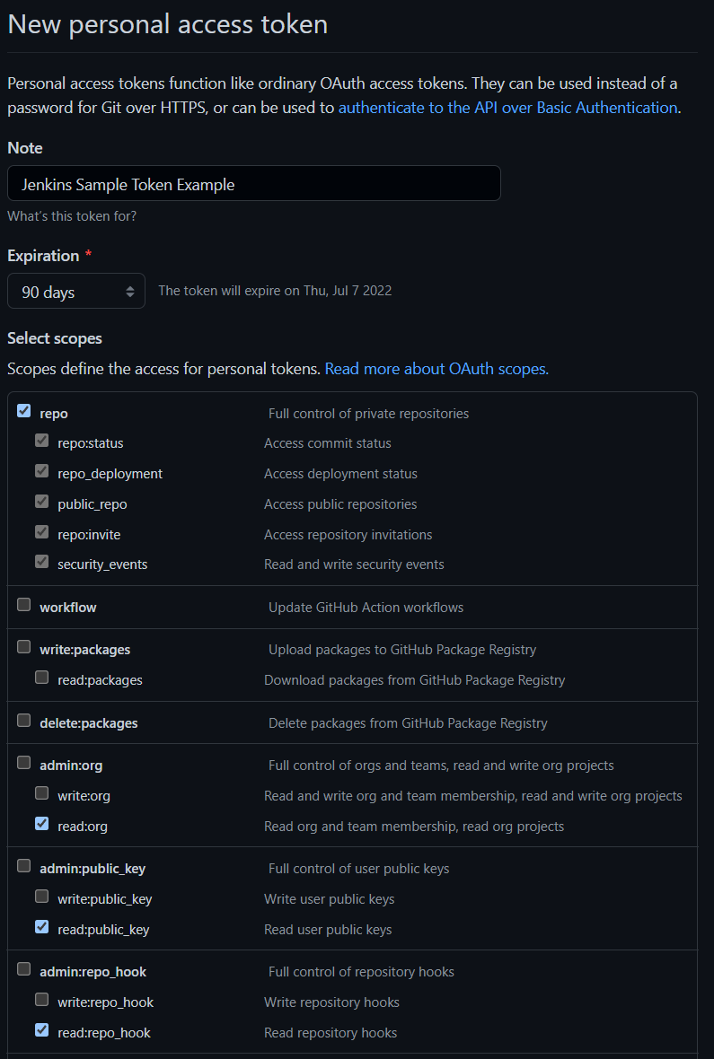Tick the read:packages checkbox
Image resolution: width=714 pixels, height=1059 pixels.
pyautogui.click(x=42, y=677)
